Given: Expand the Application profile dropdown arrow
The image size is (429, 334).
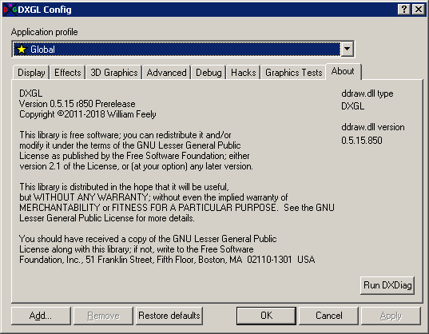Looking at the screenshot, I should click(x=348, y=49).
